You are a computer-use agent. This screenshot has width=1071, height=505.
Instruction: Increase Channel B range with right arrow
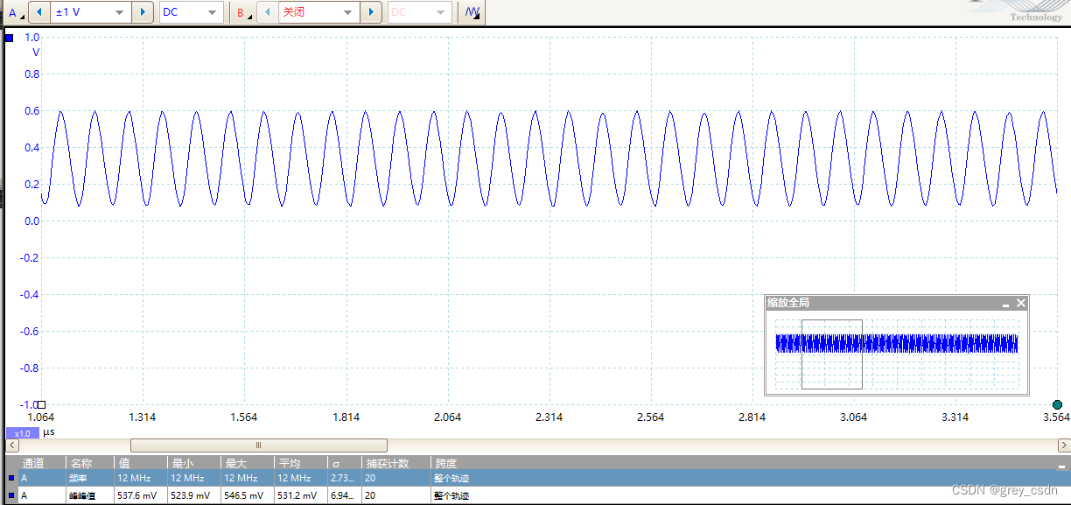click(x=371, y=12)
